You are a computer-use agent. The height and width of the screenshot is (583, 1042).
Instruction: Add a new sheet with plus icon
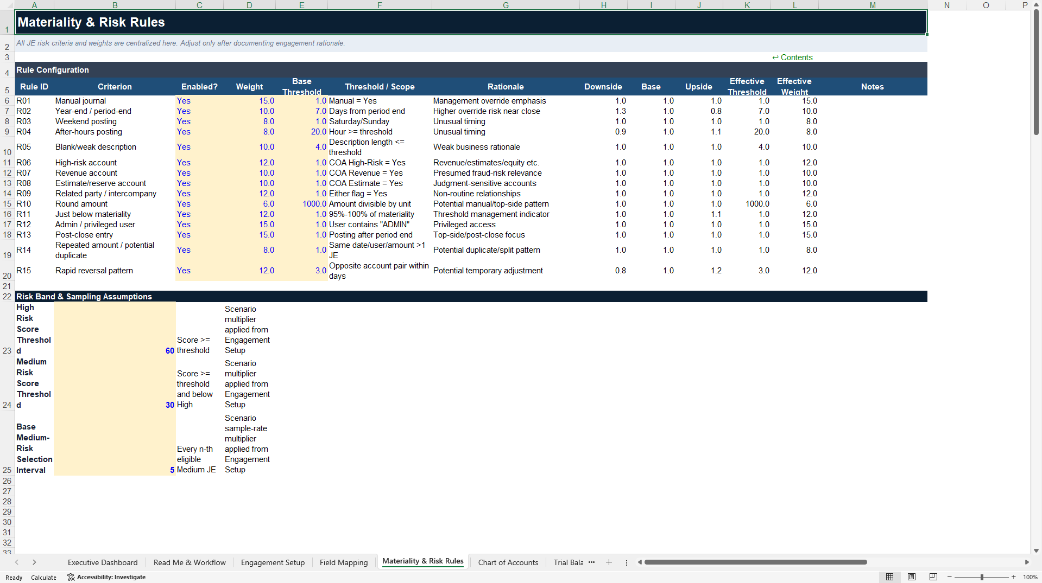(609, 562)
